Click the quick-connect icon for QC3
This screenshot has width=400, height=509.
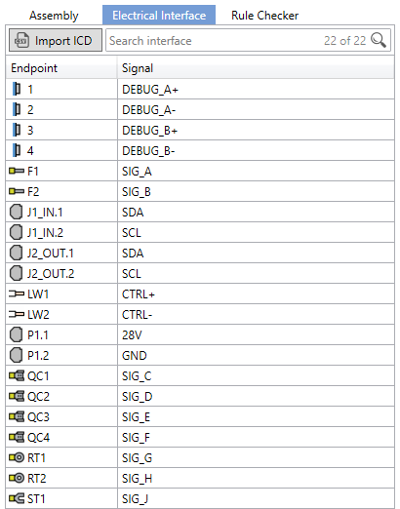pyautogui.click(x=17, y=416)
